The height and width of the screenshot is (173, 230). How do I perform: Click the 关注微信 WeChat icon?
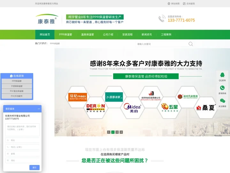tap(222, 101)
